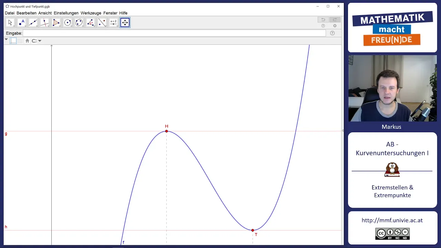Click the function label f
Screen dimensions: 441x248
coord(123,242)
